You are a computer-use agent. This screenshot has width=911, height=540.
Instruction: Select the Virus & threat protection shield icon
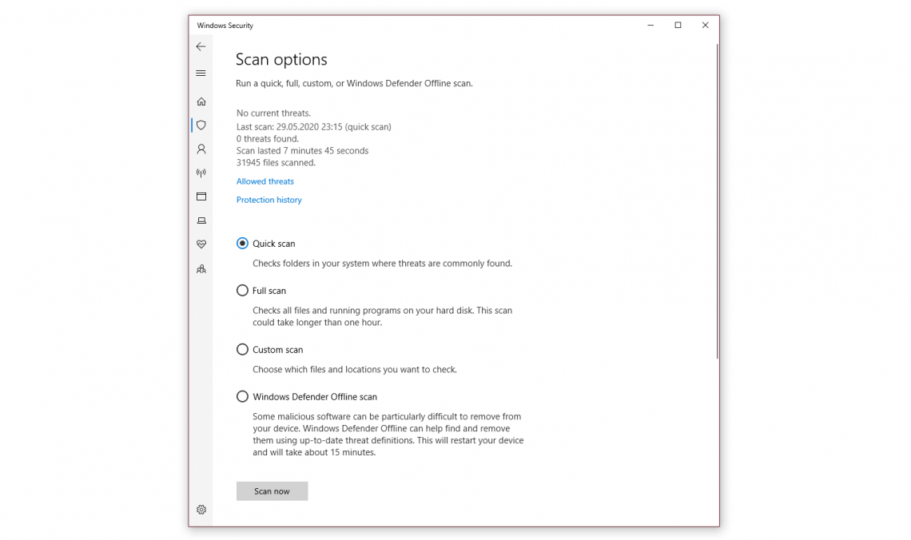tap(201, 125)
